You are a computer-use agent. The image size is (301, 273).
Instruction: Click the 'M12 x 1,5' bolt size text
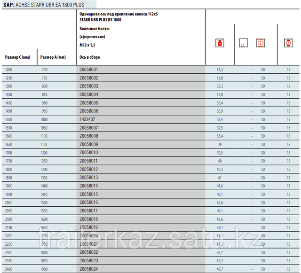[x=87, y=45]
